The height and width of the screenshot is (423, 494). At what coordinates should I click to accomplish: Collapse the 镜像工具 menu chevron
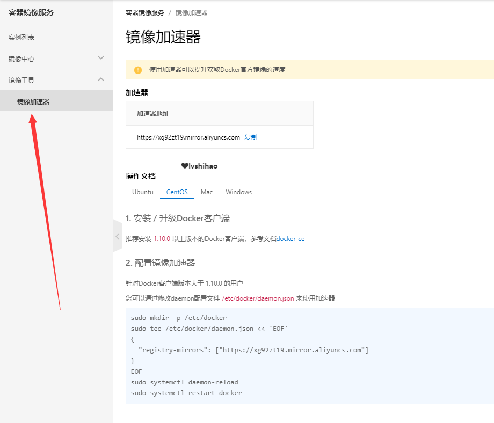(101, 79)
